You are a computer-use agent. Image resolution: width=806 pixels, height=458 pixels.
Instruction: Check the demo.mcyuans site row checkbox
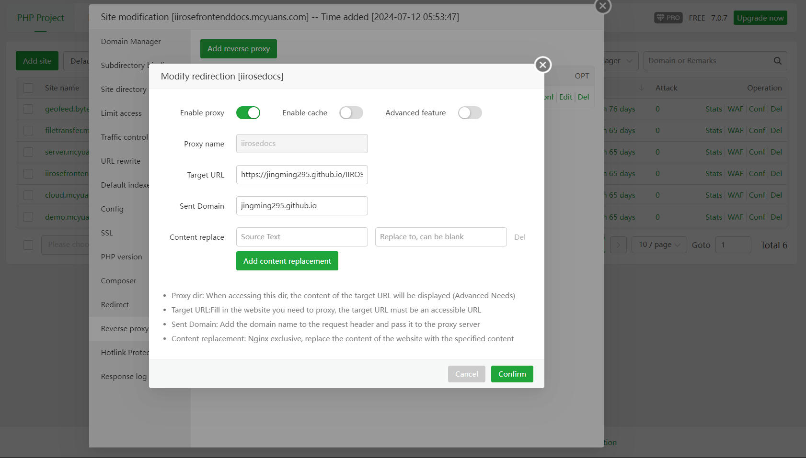(x=28, y=217)
